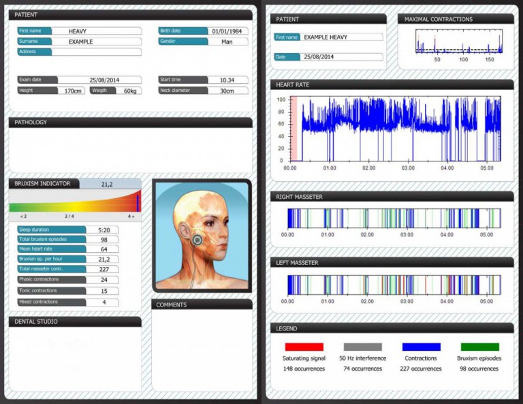
Task: Click the Height field showing 170cm
Action: 69,90
